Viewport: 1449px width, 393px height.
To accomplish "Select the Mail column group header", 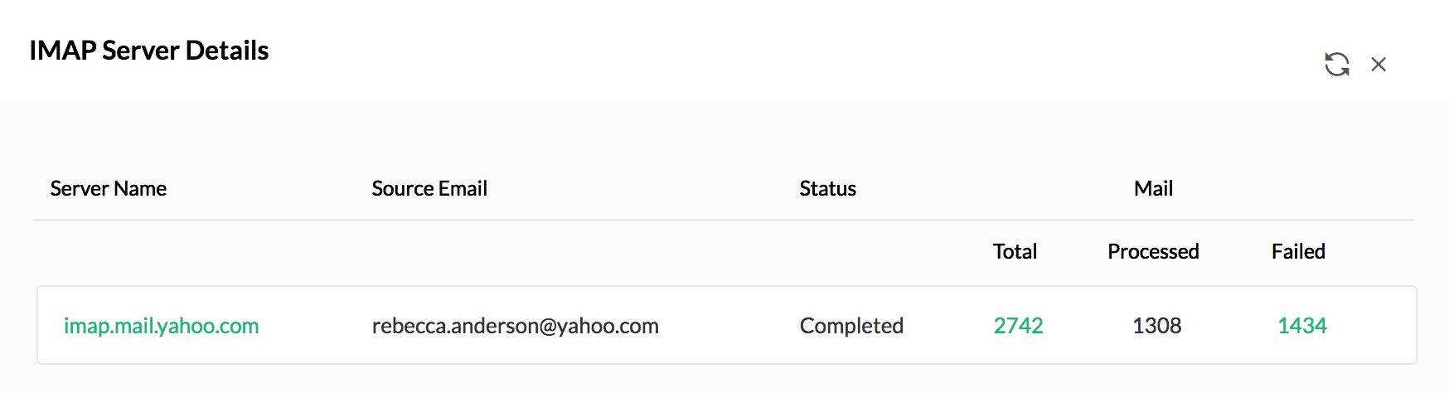I will click(x=1153, y=189).
